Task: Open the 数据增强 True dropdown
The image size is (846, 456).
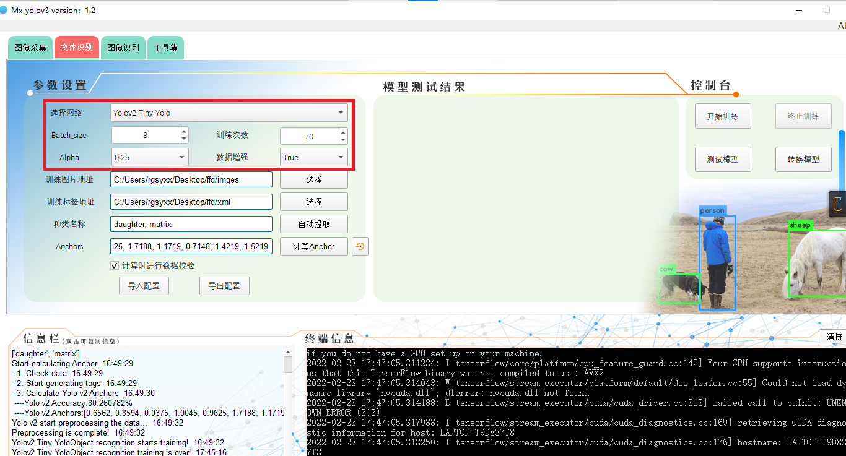Action: pyautogui.click(x=314, y=157)
